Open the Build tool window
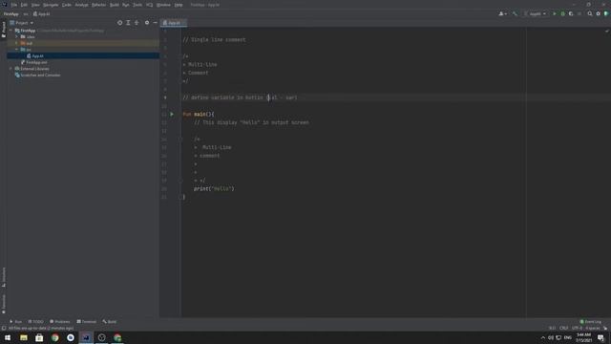611x344 pixels. (x=110, y=322)
